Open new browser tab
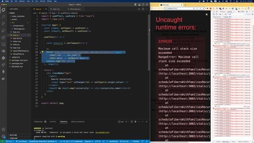Screen dimensions: 254x143 (x=185, y=5)
